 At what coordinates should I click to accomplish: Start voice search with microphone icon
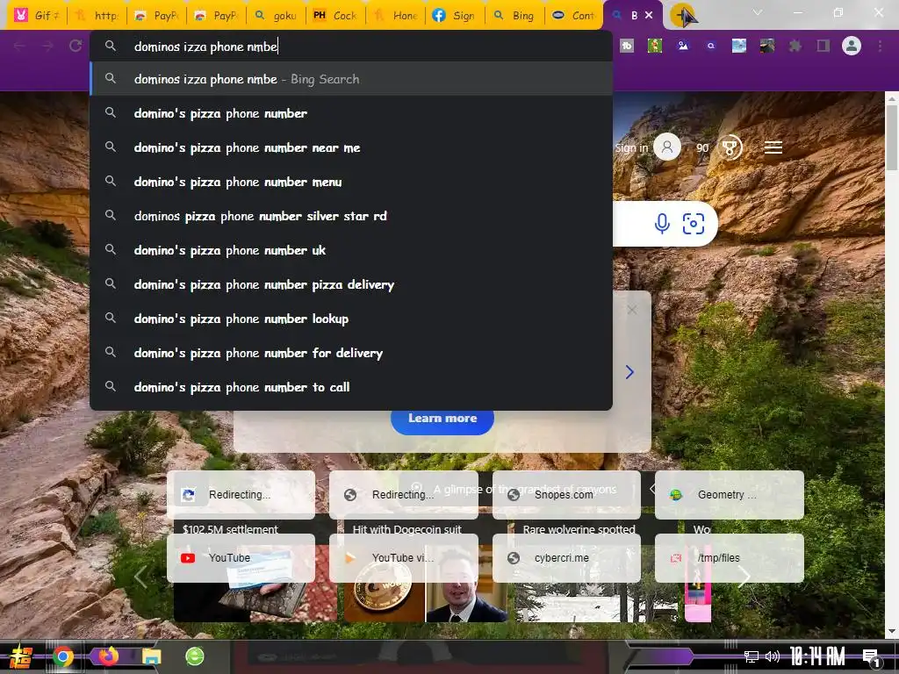tap(662, 224)
